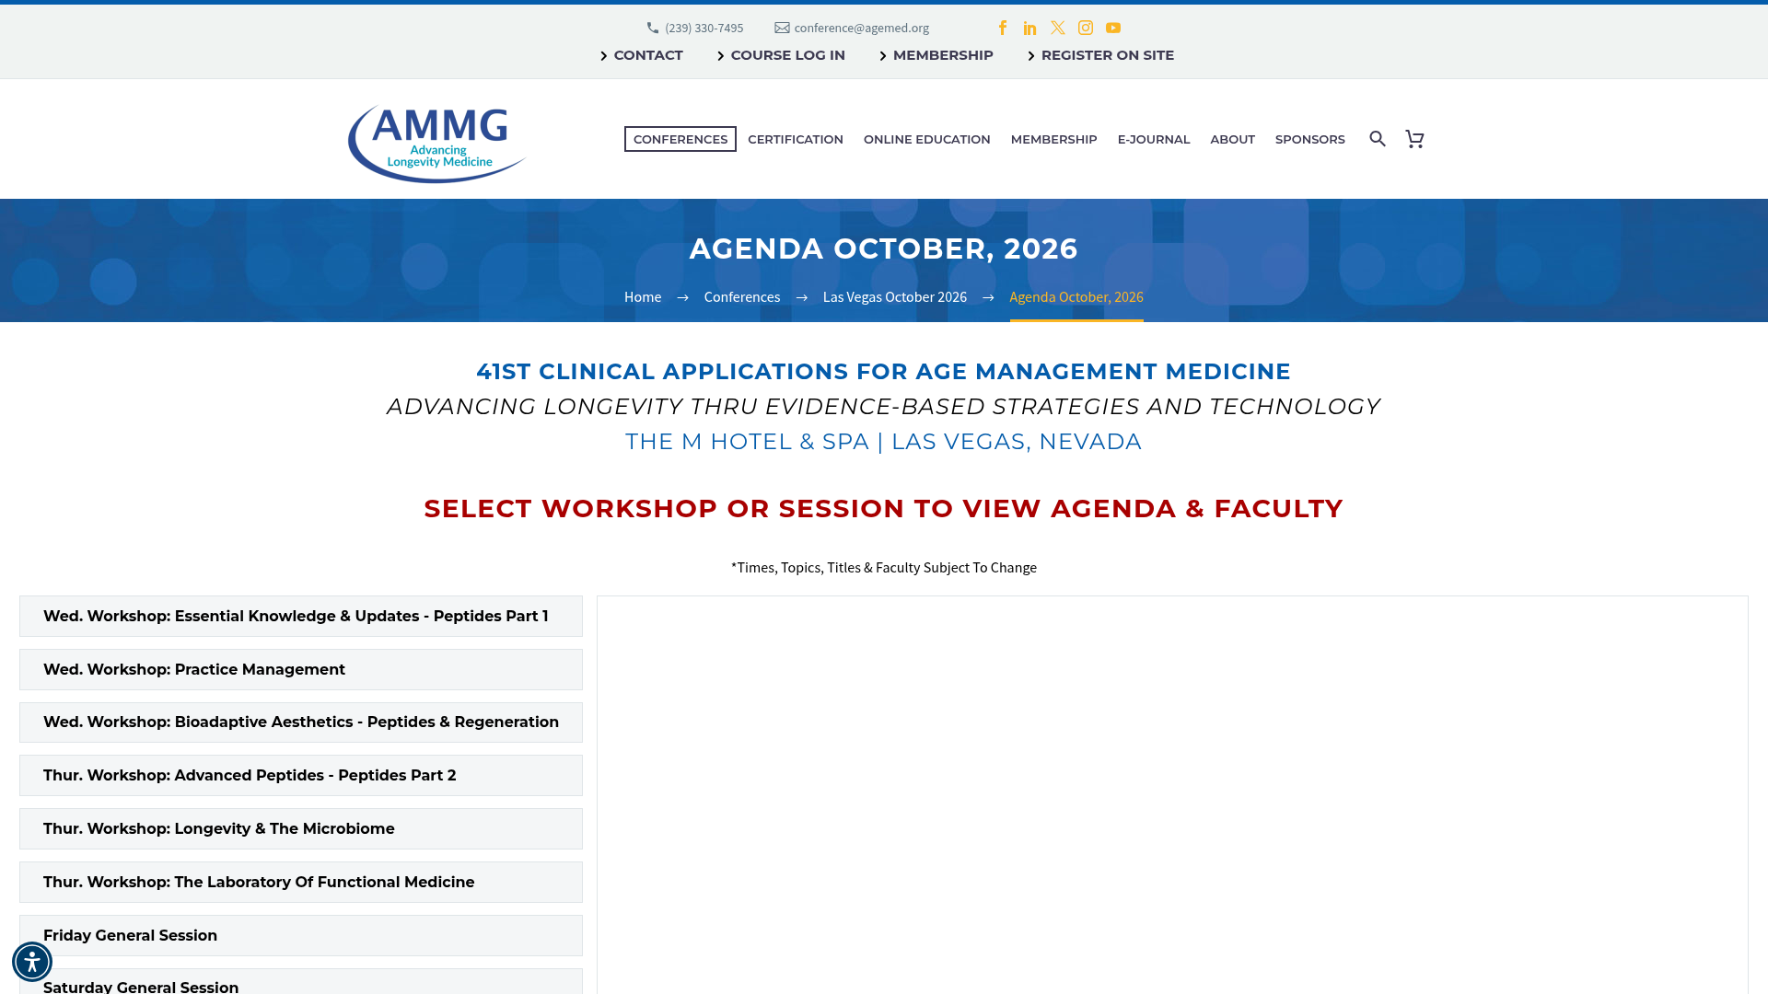Click the AMMG logo
1768x994 pixels.
click(x=436, y=142)
